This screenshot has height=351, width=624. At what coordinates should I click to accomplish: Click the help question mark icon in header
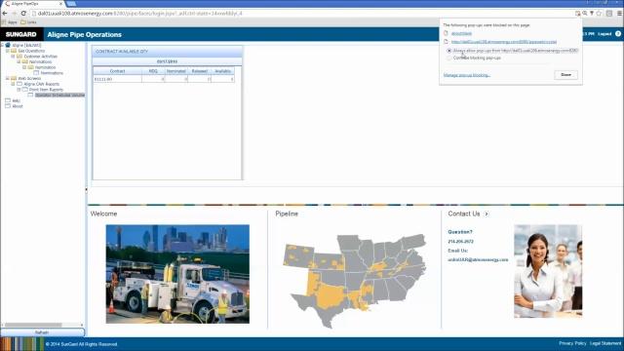618,34
